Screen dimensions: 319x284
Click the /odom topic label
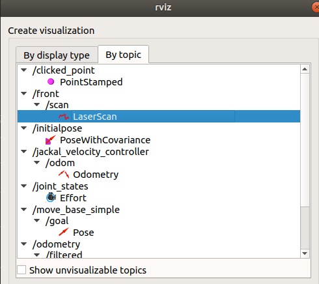pos(60,163)
